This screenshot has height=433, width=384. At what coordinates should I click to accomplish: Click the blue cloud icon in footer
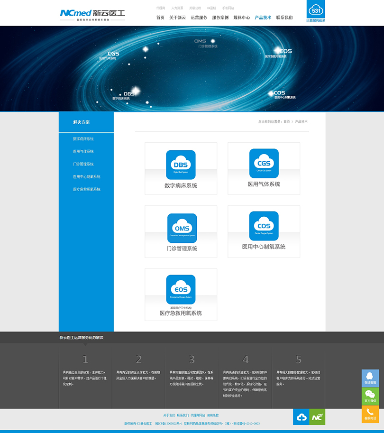pos(301,417)
